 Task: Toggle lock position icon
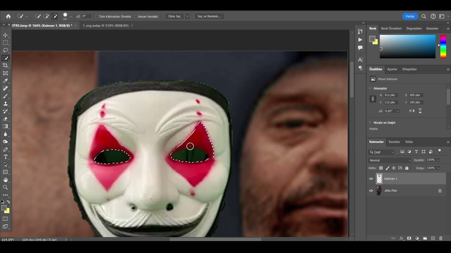tap(394, 168)
